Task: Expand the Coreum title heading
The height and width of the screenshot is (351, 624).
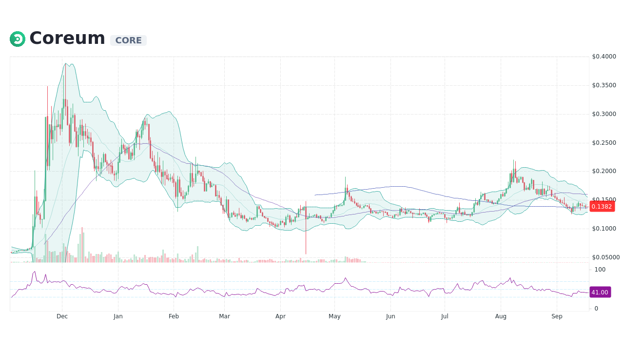Action: pos(67,38)
